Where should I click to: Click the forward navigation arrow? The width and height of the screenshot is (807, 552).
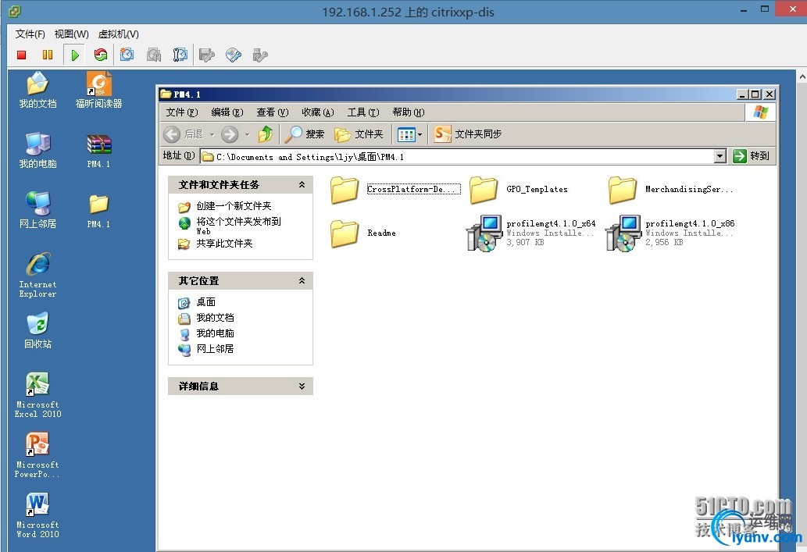[230, 134]
